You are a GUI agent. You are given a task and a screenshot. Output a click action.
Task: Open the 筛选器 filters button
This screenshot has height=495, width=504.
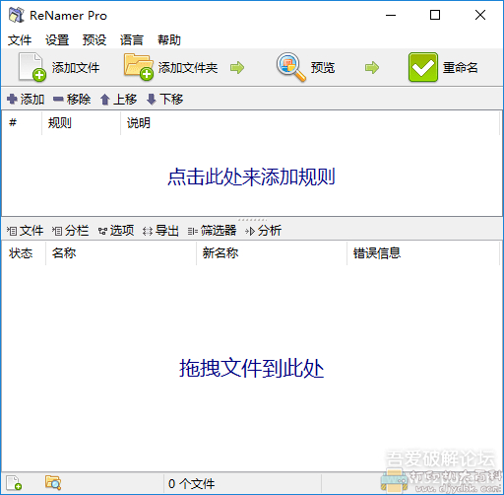click(212, 231)
